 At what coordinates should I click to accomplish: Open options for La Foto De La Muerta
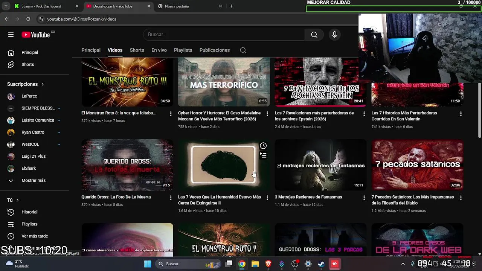pos(171,198)
